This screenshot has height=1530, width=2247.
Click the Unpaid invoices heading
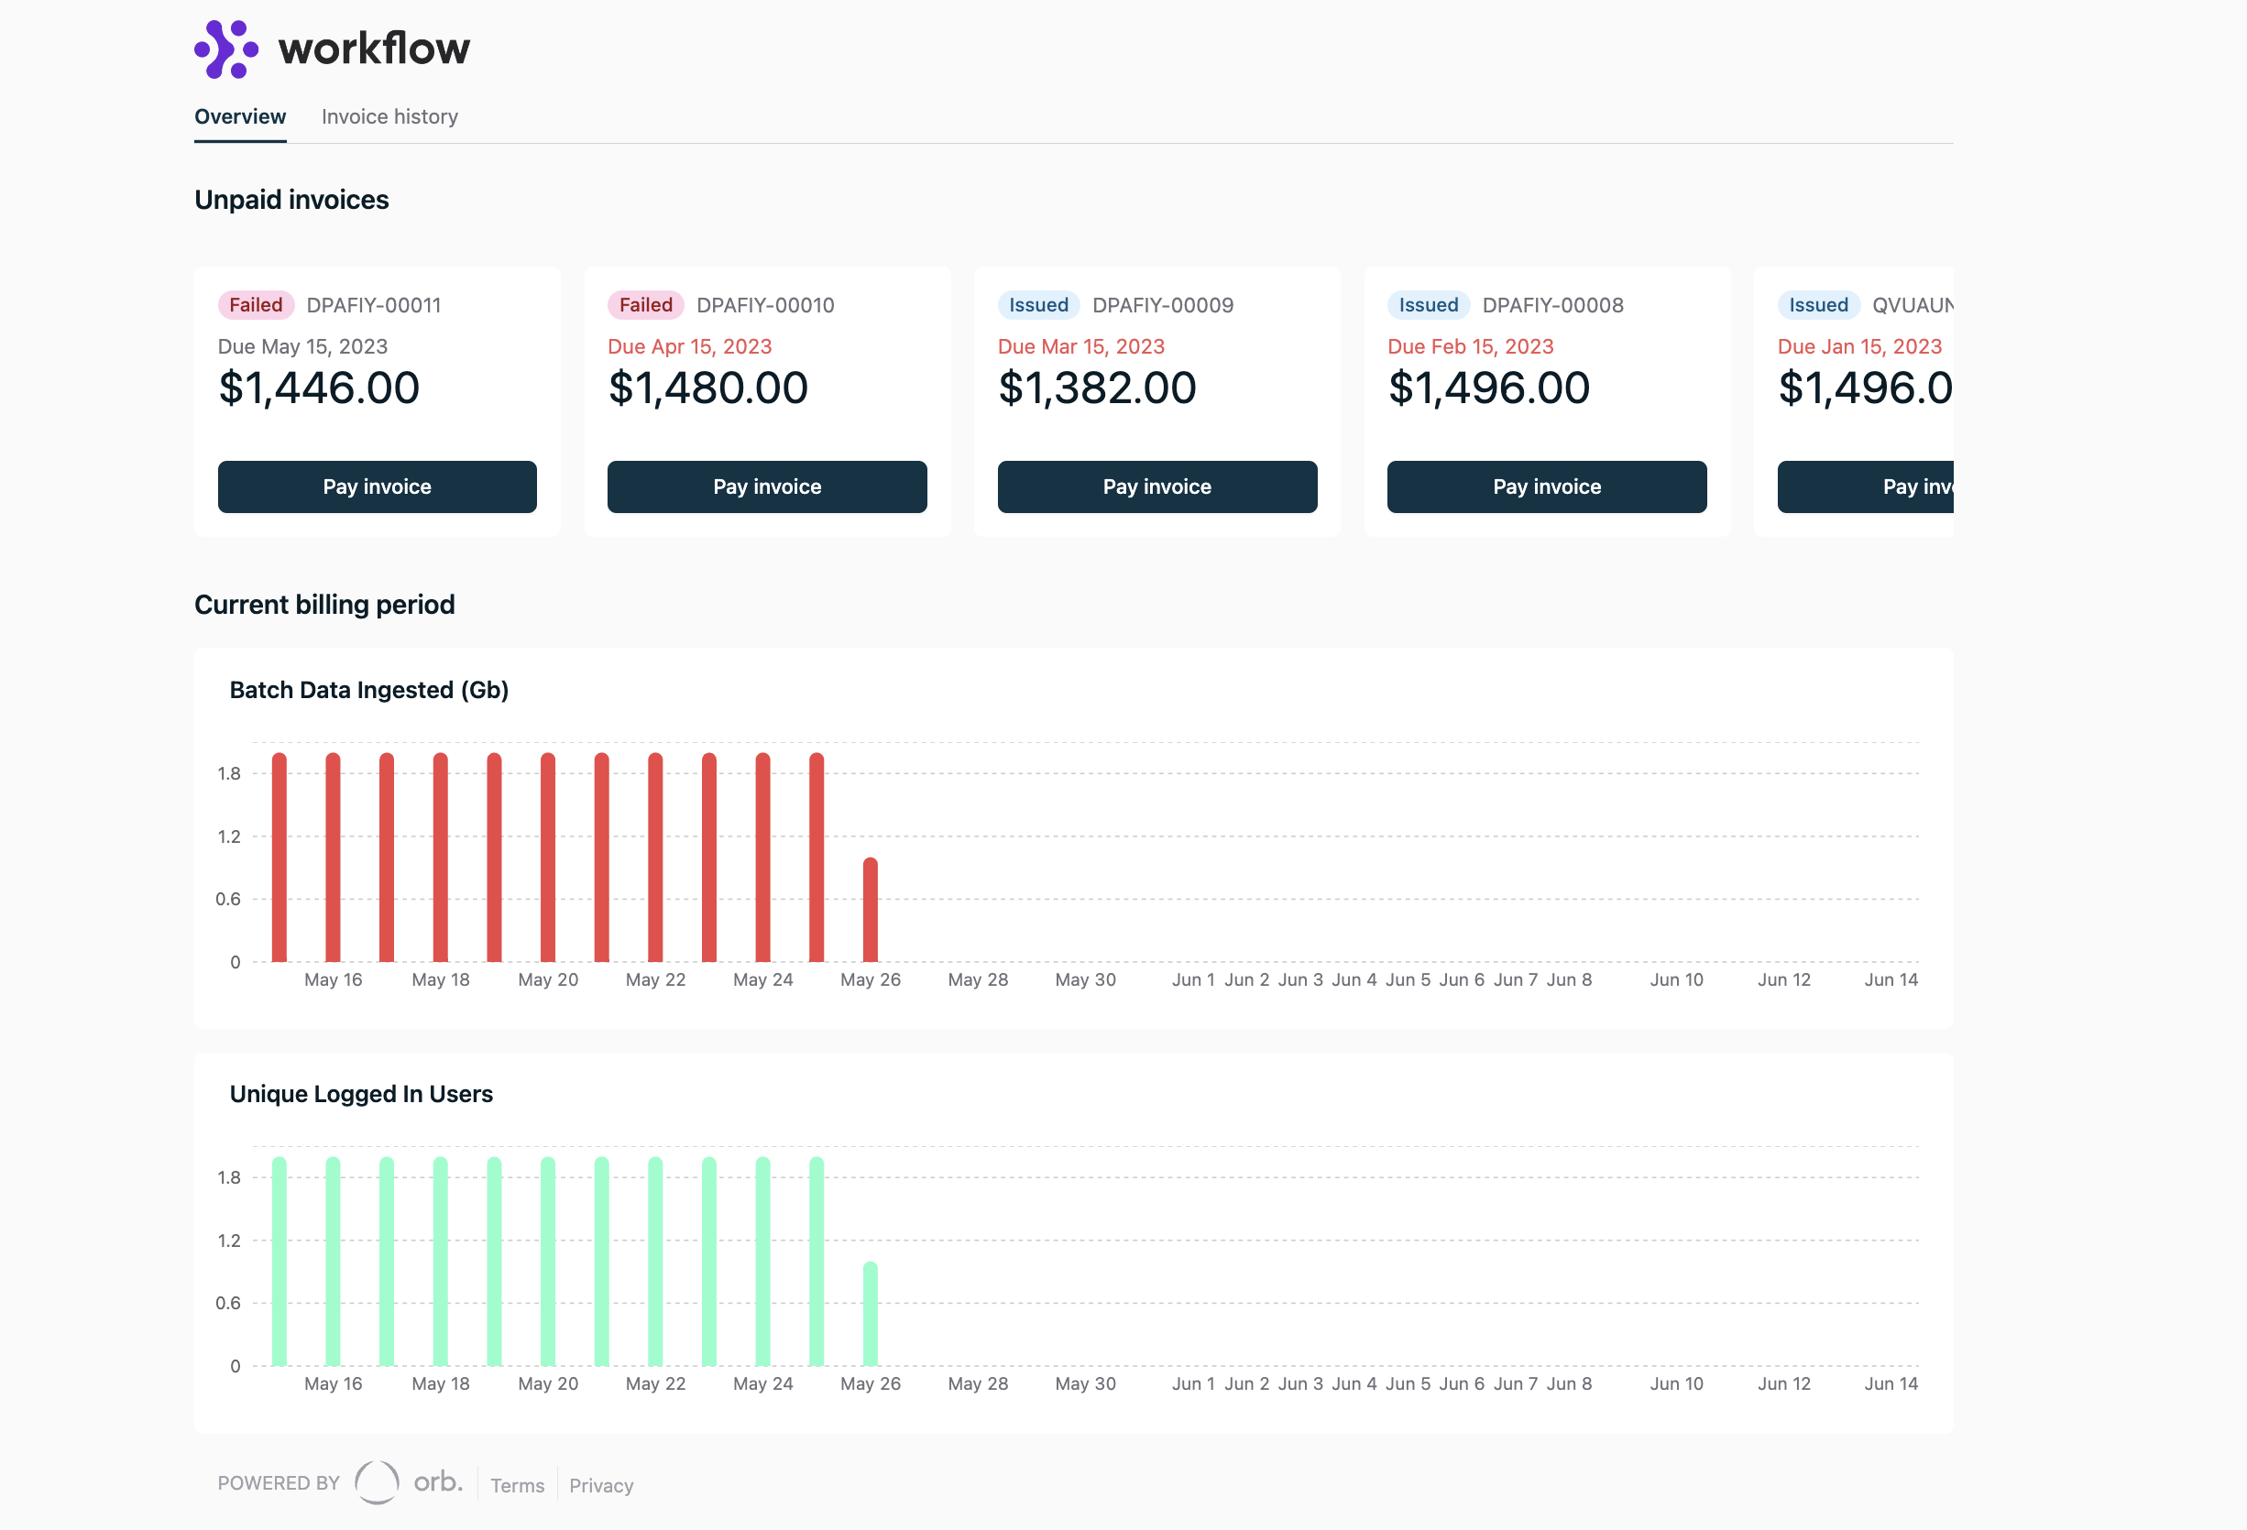pos(292,200)
